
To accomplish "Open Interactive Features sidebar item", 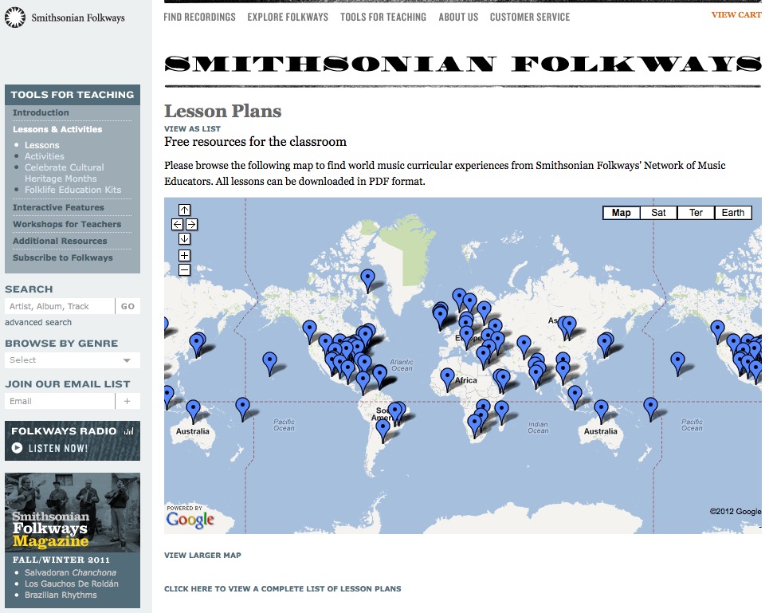I will (x=58, y=207).
